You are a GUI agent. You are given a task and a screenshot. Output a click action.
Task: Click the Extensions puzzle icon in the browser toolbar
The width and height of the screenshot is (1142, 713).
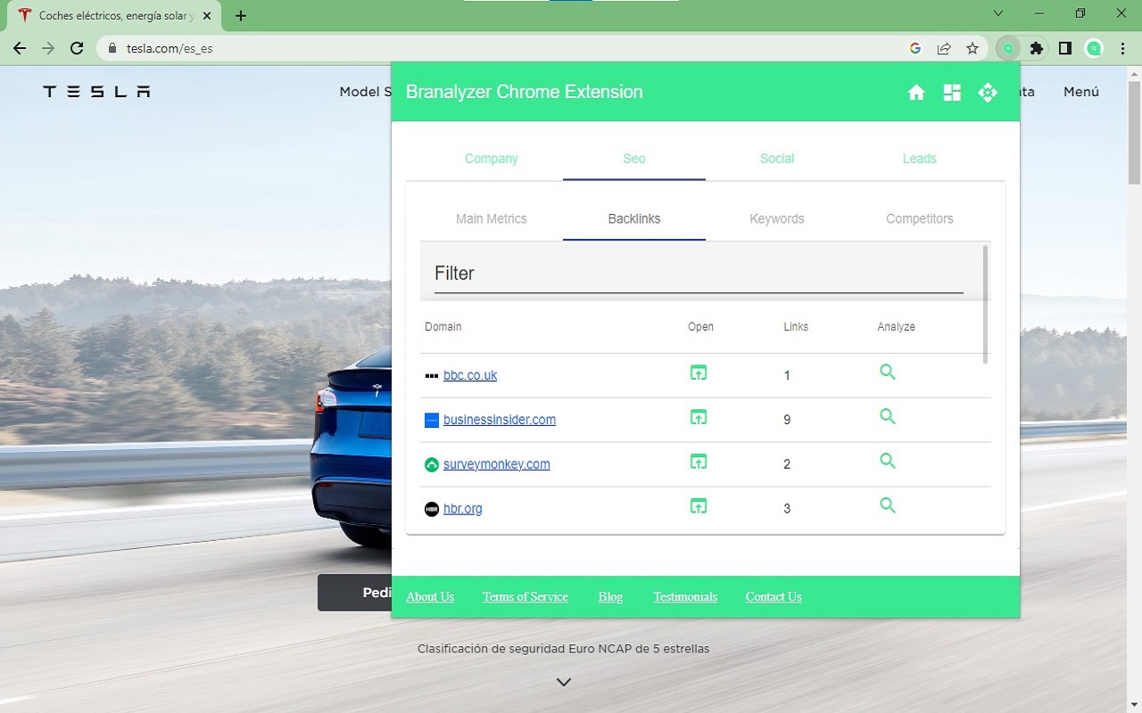1037,49
